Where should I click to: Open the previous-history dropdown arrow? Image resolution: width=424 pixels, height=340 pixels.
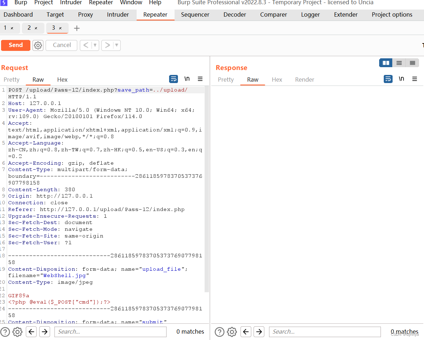click(95, 45)
